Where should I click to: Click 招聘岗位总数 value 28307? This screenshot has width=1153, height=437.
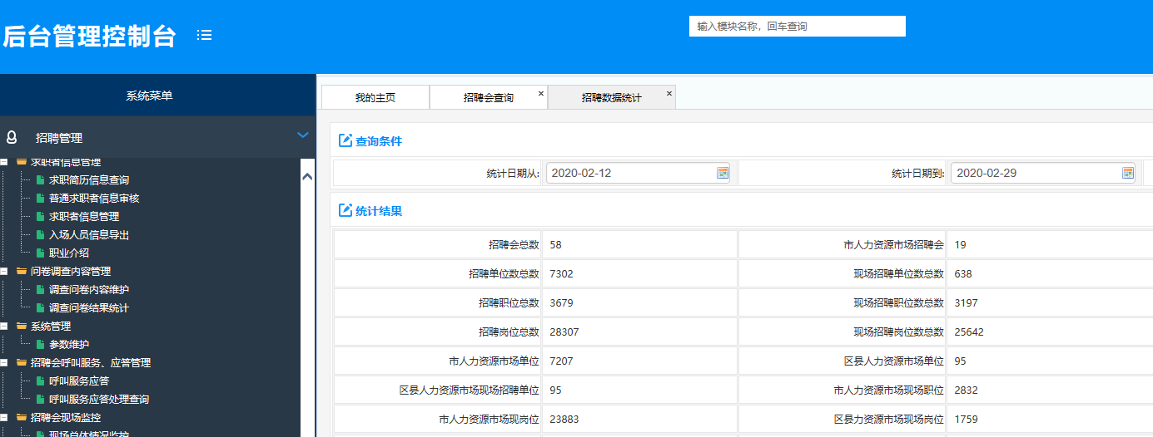tap(564, 332)
